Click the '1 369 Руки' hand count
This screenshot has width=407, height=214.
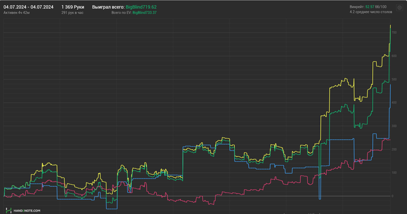(73, 7)
